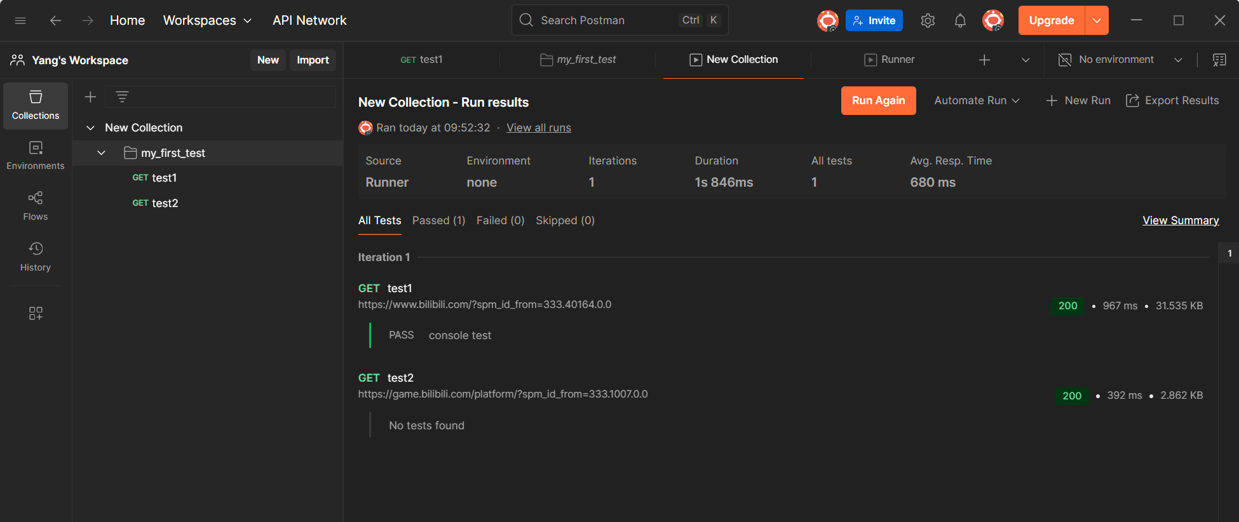This screenshot has height=522, width=1239.
Task: Open the settings gear icon
Action: [x=928, y=20]
